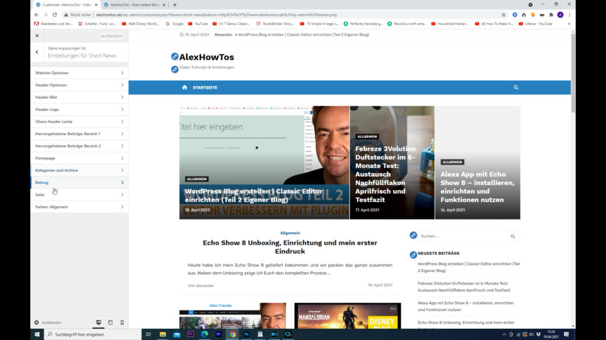Open the Seite settings section

[x=80, y=195]
